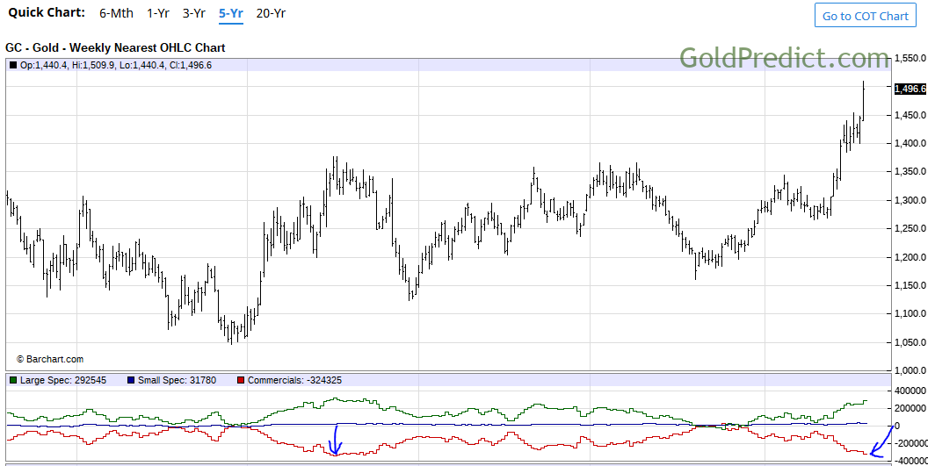The height and width of the screenshot is (466, 935).
Task: Click the 1,400.0 price axis label
Action: click(x=910, y=143)
